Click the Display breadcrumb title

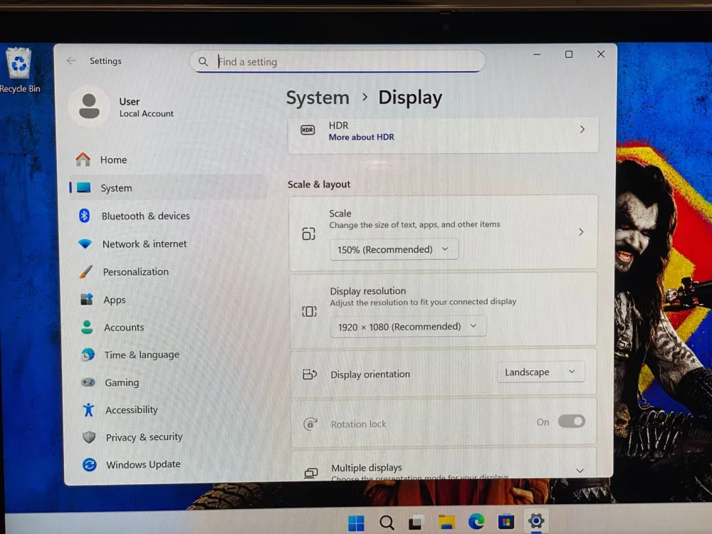point(410,98)
